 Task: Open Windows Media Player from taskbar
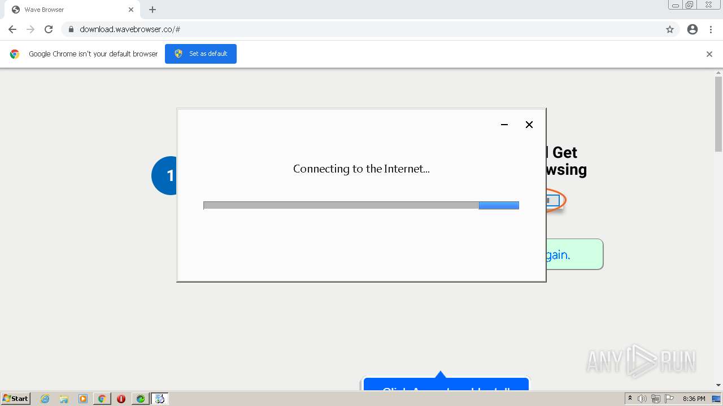tap(83, 399)
